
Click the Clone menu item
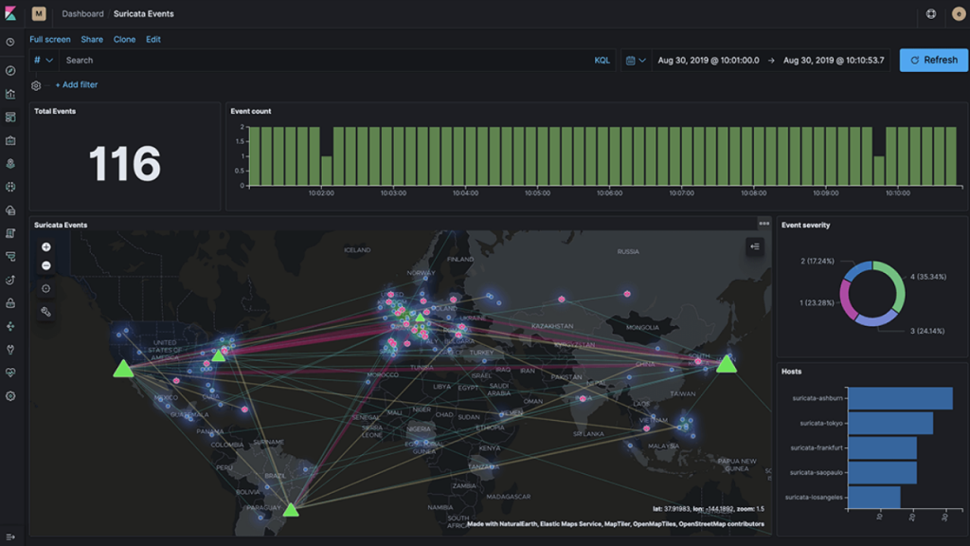[124, 39]
